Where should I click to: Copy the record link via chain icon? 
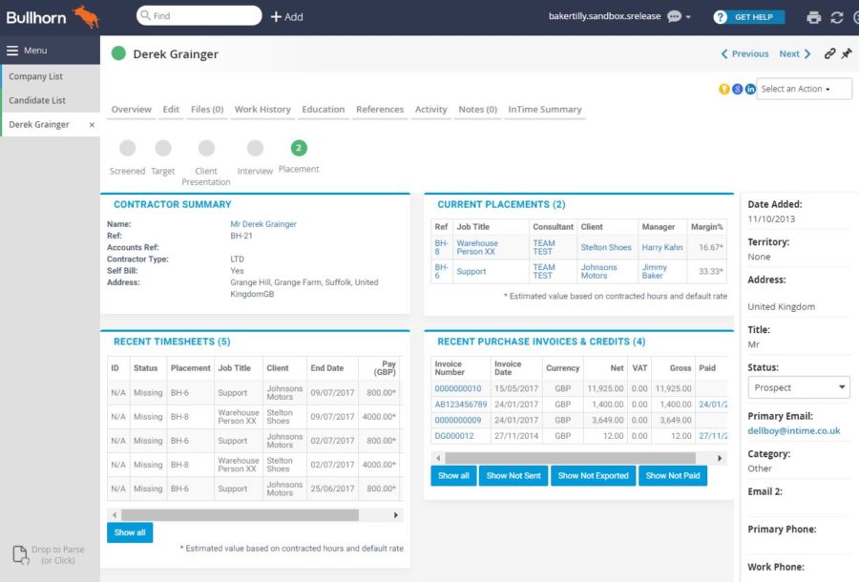click(x=829, y=54)
